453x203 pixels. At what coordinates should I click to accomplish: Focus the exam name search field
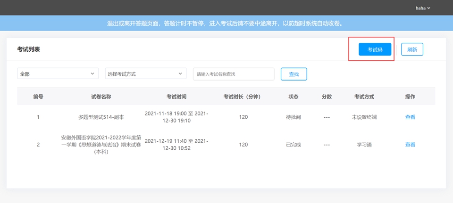[x=234, y=74]
